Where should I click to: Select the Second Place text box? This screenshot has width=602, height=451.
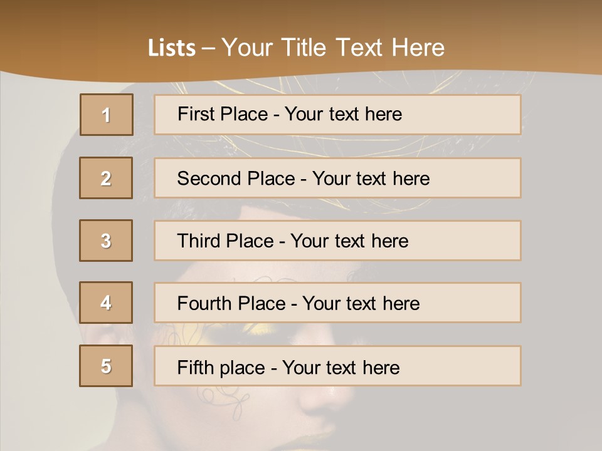[x=337, y=178]
